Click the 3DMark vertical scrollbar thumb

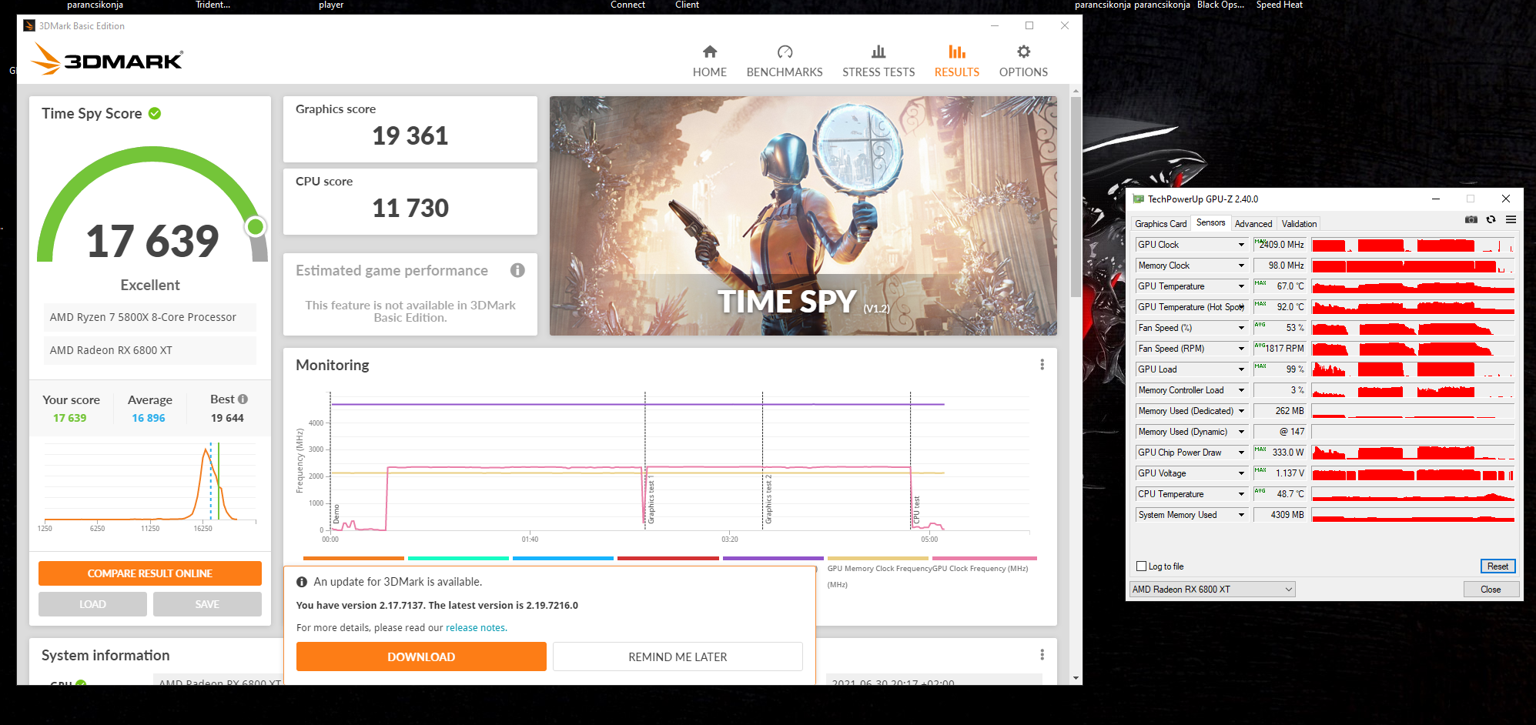[1076, 196]
